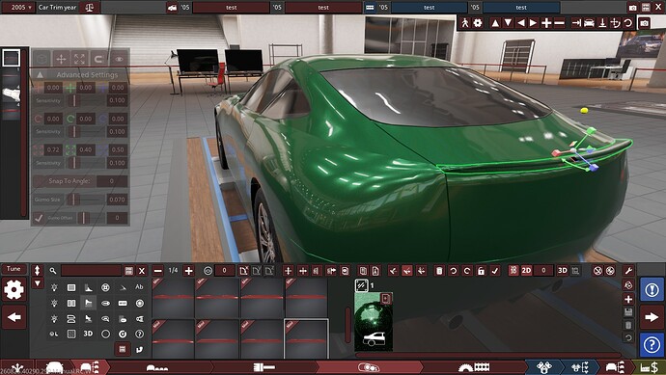Toggle mirror on Y axis
Image resolution: width=666 pixels, height=375 pixels.
257,271
